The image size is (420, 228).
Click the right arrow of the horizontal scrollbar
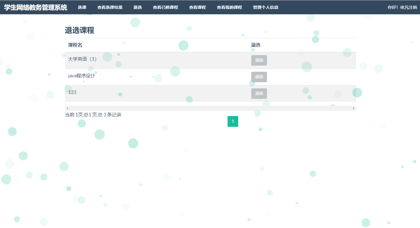[x=354, y=108]
